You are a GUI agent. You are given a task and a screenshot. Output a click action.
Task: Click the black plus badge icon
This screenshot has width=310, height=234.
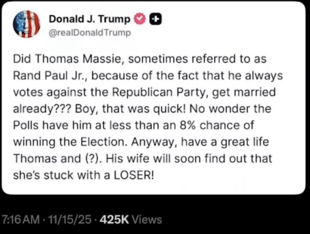pyautogui.click(x=155, y=19)
